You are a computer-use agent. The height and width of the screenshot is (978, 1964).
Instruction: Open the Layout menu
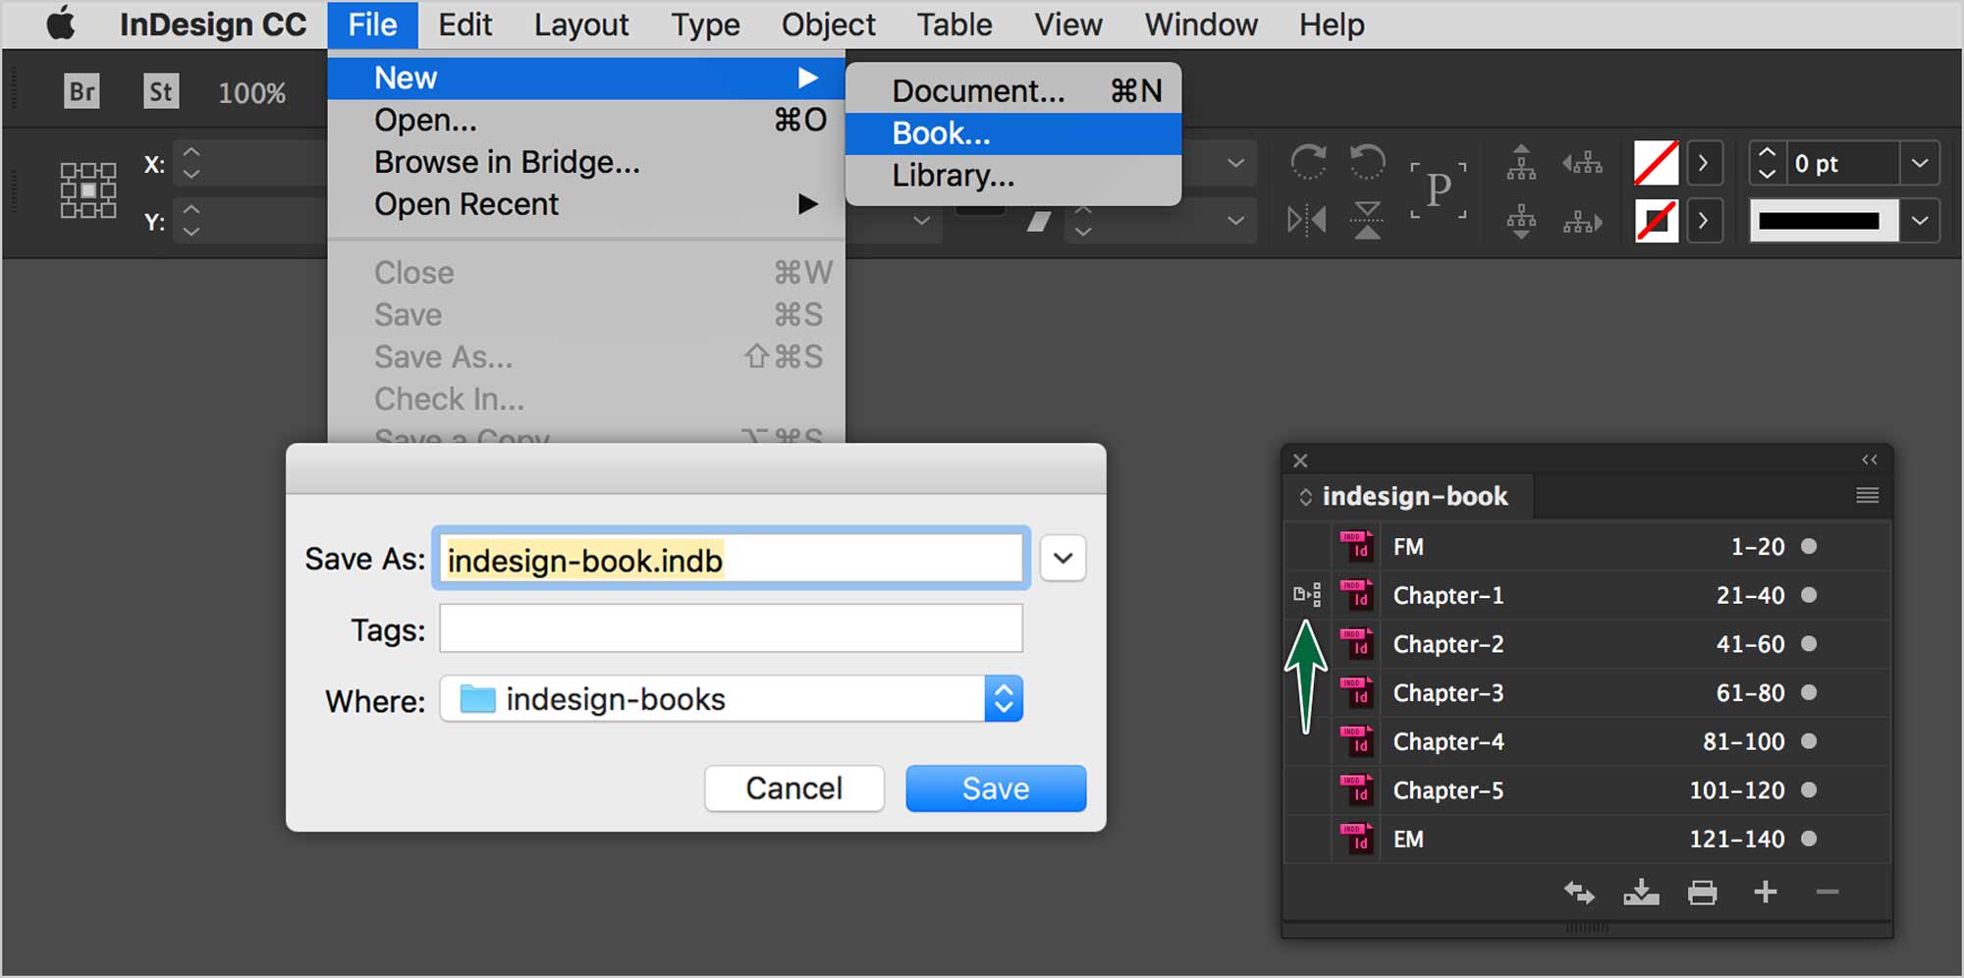581,25
